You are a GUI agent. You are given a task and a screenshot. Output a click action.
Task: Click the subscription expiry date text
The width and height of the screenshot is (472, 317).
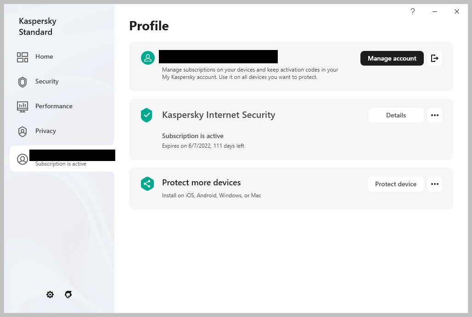tap(203, 146)
